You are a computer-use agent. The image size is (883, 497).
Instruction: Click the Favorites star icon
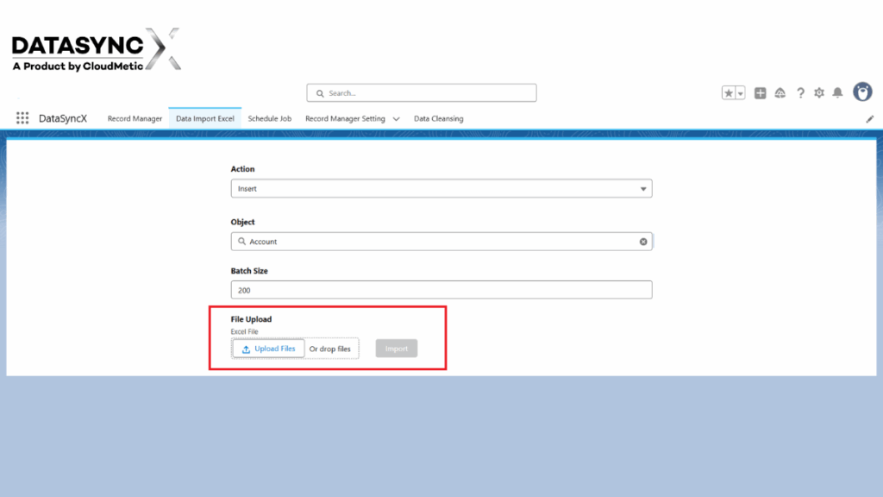click(x=729, y=93)
